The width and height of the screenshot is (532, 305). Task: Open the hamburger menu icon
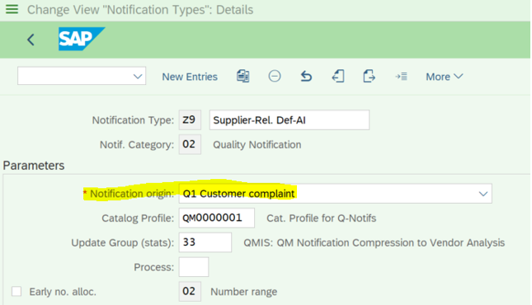(x=12, y=9)
